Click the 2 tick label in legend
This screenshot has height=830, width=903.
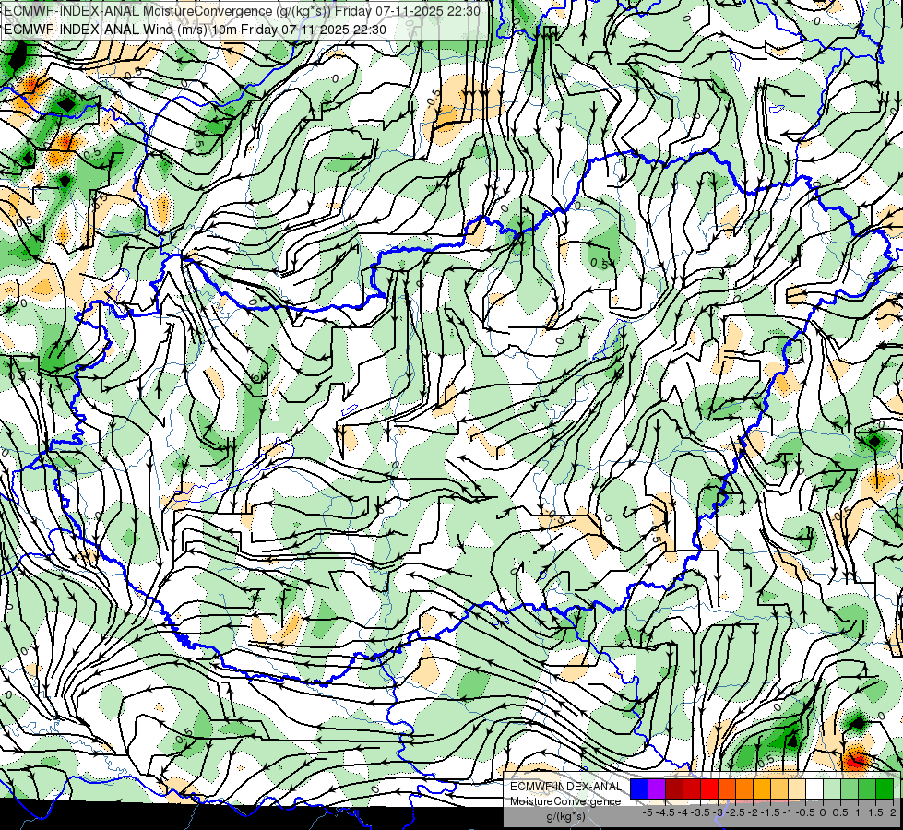click(x=893, y=812)
